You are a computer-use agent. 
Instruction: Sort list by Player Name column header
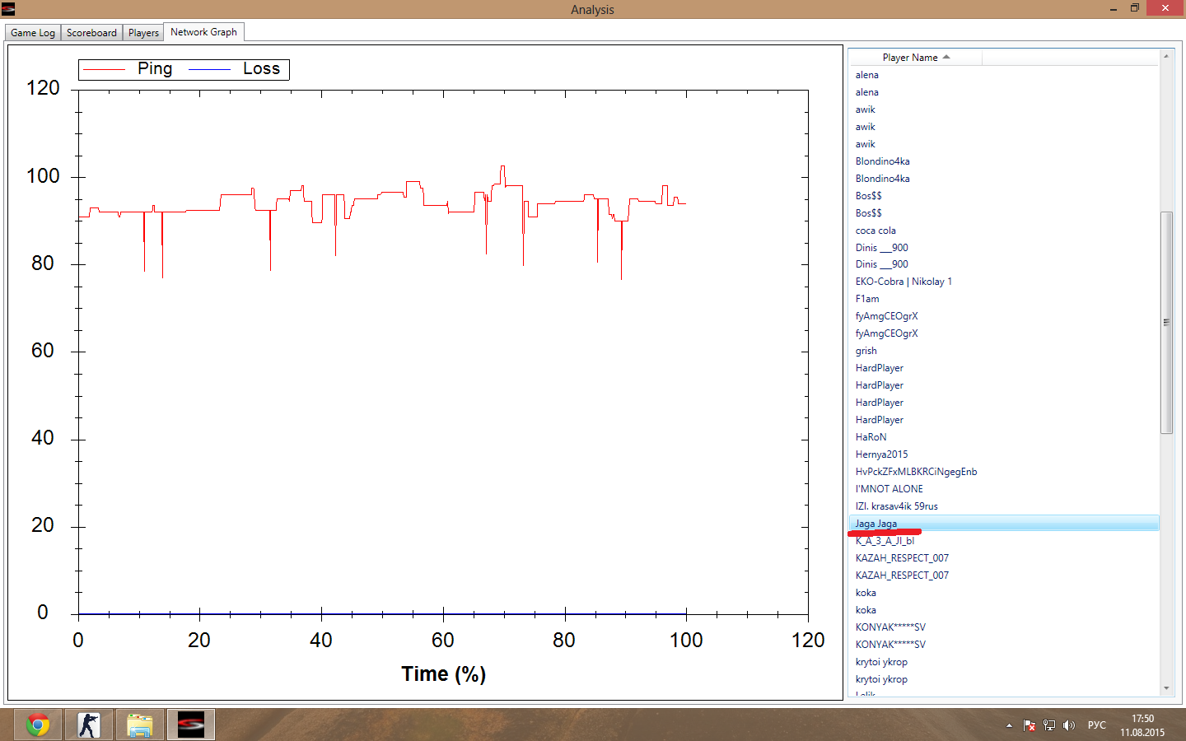pyautogui.click(x=915, y=58)
